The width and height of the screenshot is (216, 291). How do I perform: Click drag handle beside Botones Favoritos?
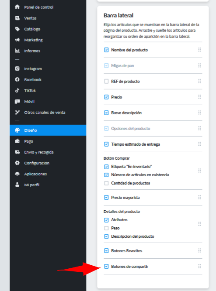(200, 250)
